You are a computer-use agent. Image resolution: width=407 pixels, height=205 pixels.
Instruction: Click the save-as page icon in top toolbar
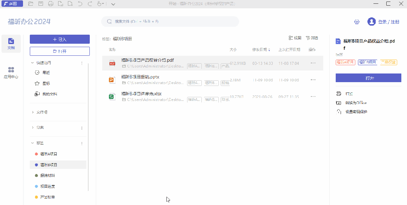click(x=60, y=4)
